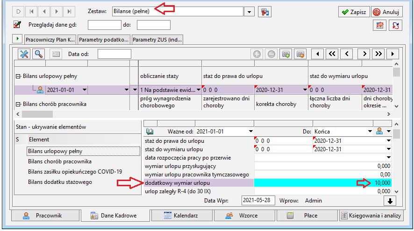
Task: Switch to the Kalendarz bottom tab
Action: point(181,216)
